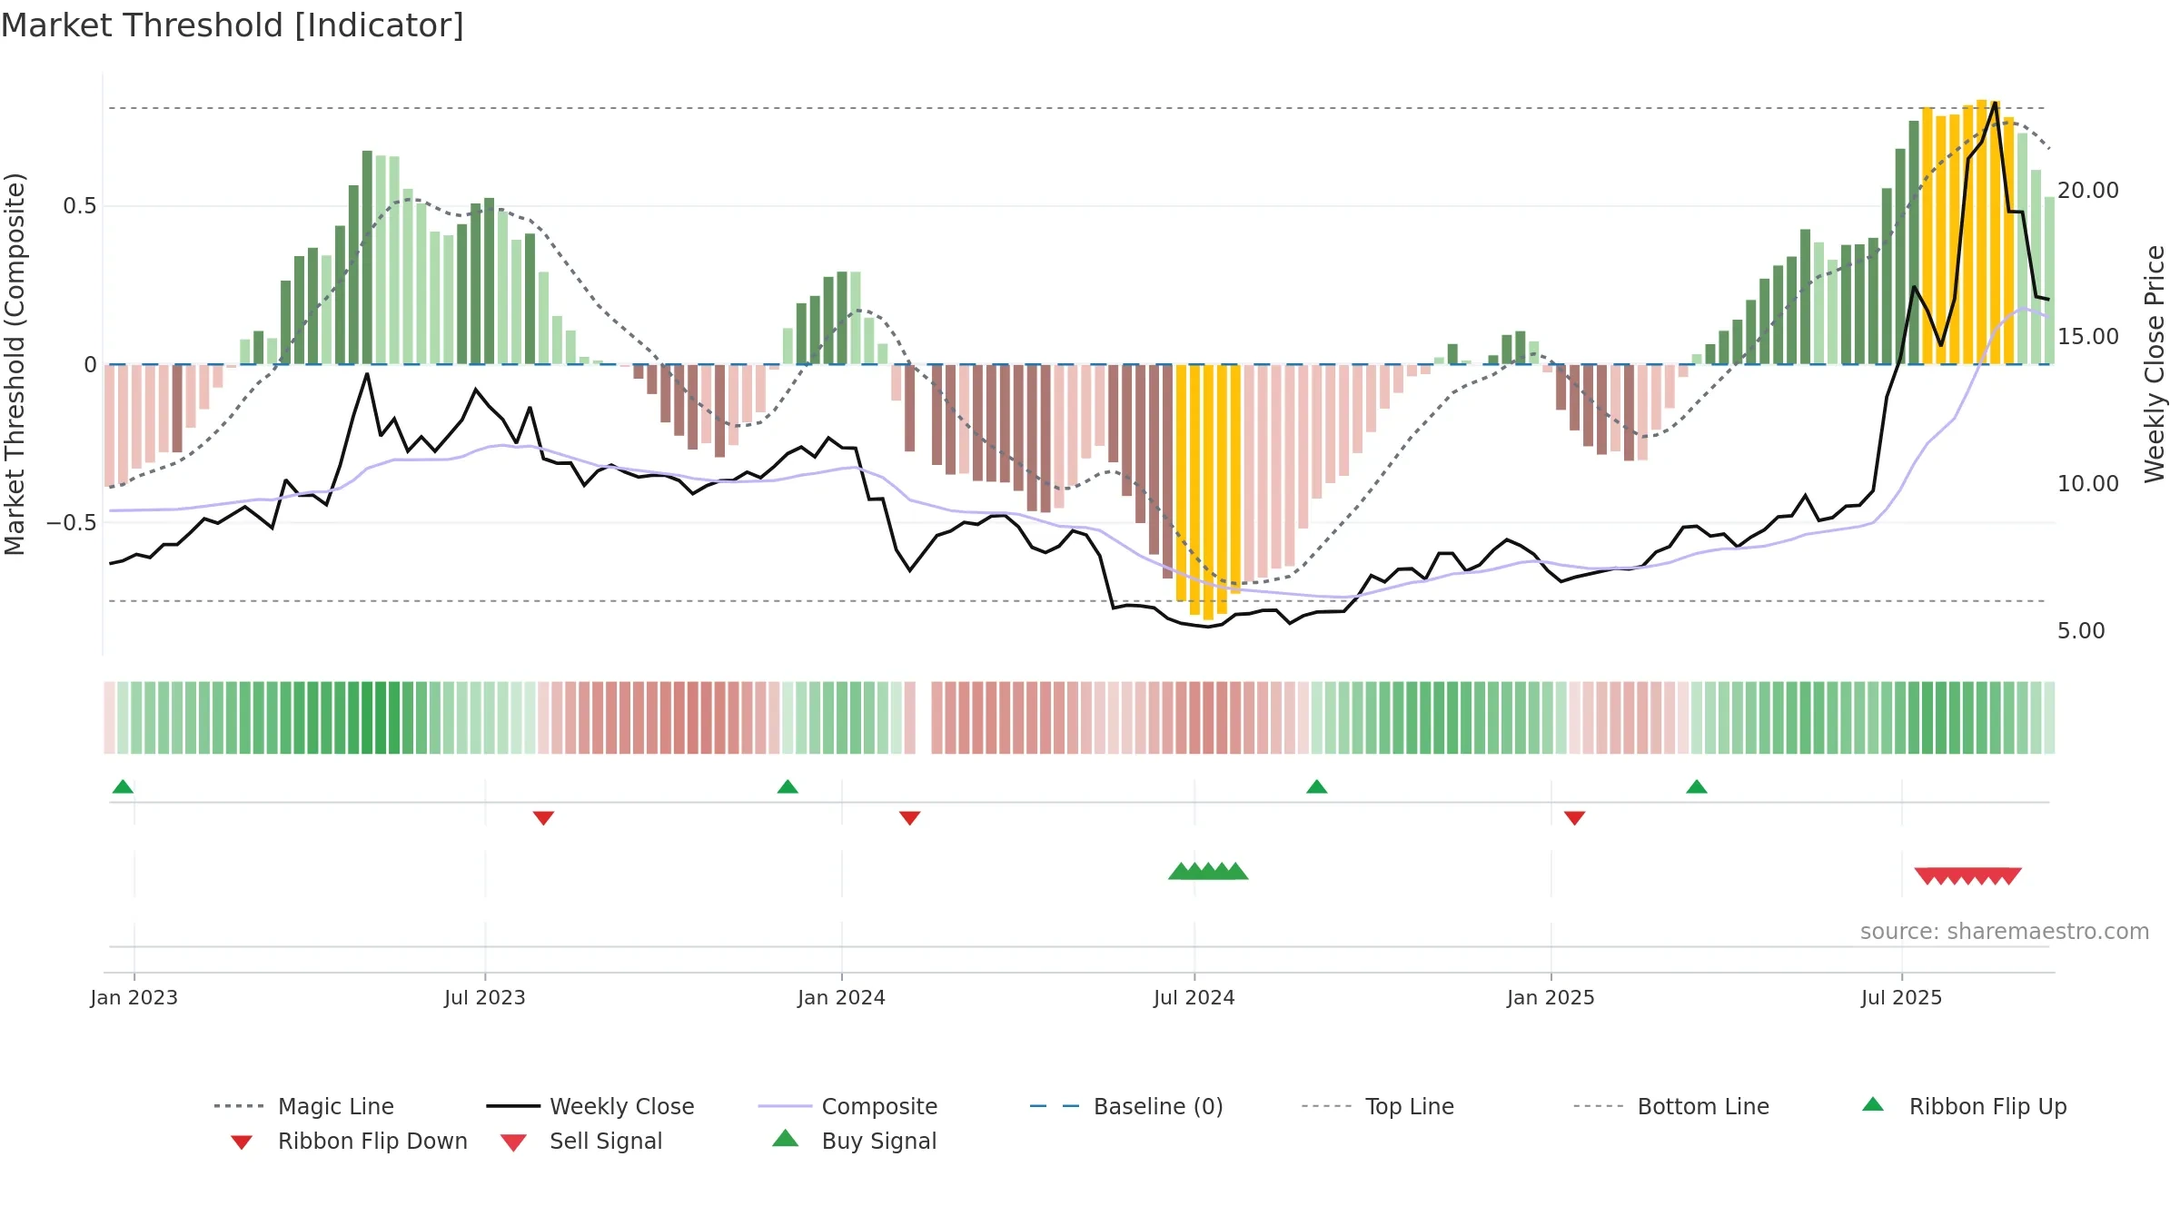Viewport: 2180px width, 1226px height.
Task: Toggle the Magic Line legend entry
Action: (x=304, y=1106)
